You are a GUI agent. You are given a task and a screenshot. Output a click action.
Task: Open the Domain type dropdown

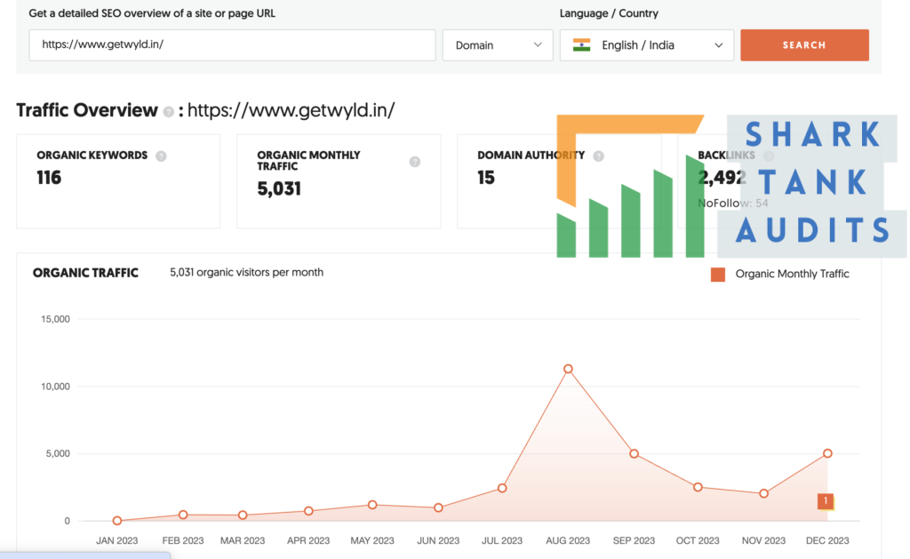point(498,45)
